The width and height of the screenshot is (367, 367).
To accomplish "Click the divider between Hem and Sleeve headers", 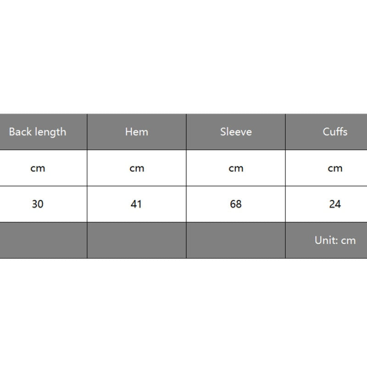I will coord(186,132).
